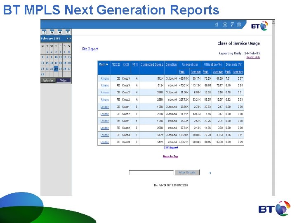Screen dimensions: 297x223
Task: Open Athens link in PE Class3 Inbound row
Action: tap(105, 85)
